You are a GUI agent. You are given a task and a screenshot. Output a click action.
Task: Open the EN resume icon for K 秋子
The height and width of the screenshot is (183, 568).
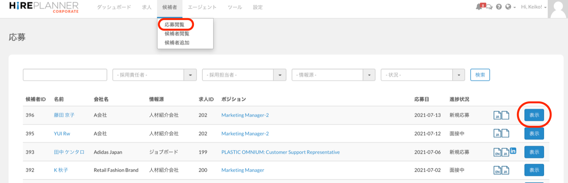[x=497, y=171]
